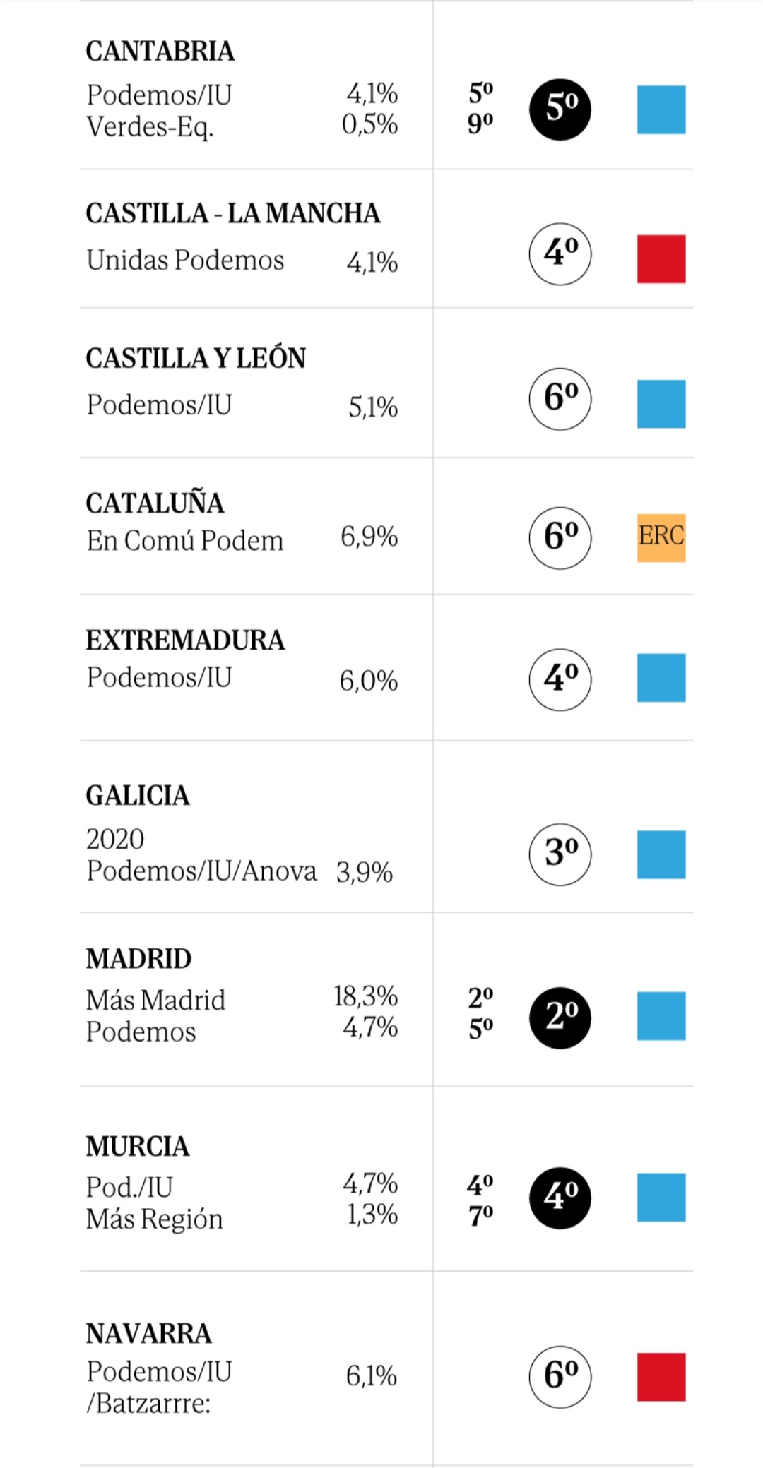Click the 18,3% value for Más Madrid
This screenshot has width=763, height=1468.
point(366,996)
